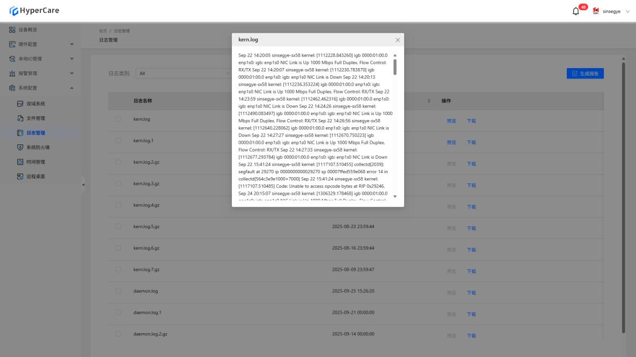Click the daemon.log.1 file name
This screenshot has width=636, height=357.
tap(147, 312)
